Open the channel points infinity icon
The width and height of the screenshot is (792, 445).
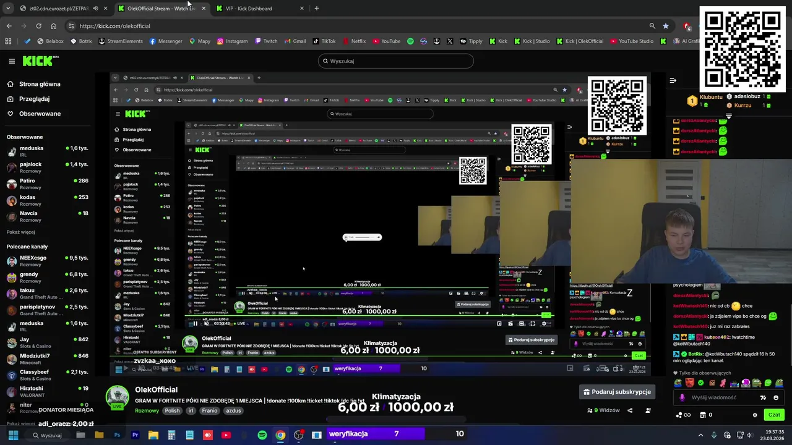pos(684,415)
